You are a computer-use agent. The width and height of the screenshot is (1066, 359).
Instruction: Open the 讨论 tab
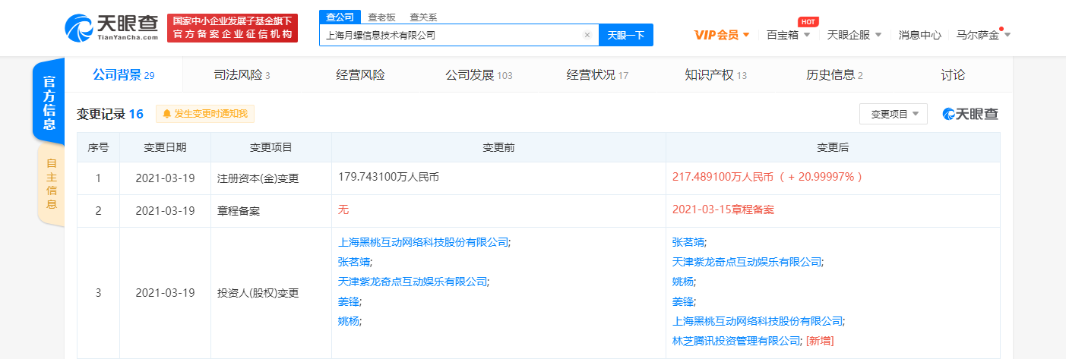coord(953,75)
